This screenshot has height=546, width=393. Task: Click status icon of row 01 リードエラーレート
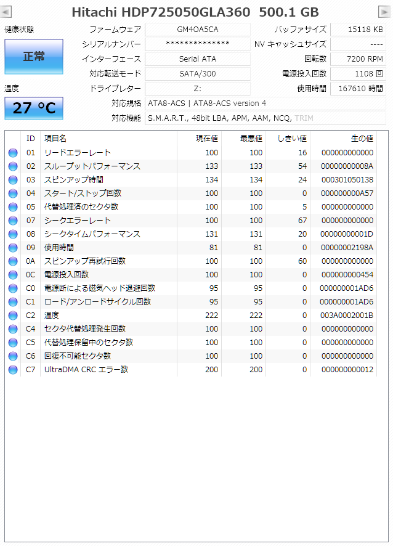click(13, 153)
